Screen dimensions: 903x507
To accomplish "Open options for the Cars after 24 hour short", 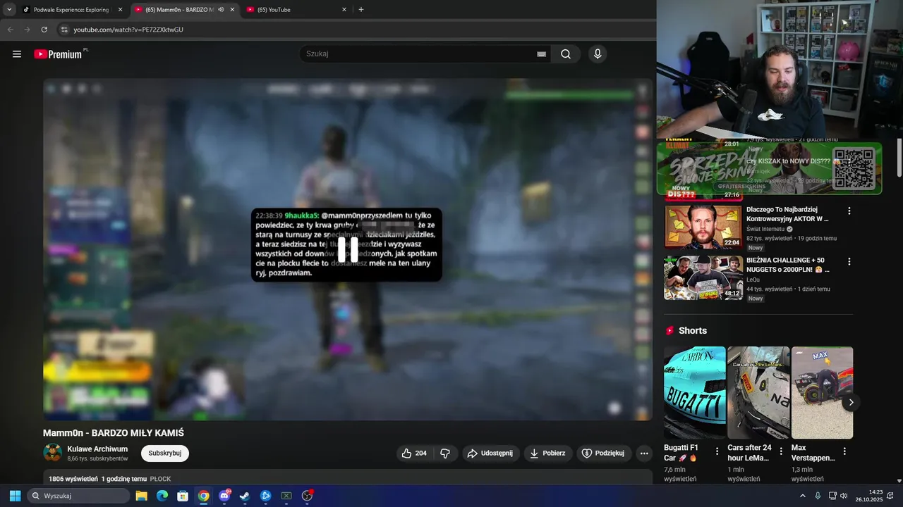I will pyautogui.click(x=781, y=451).
